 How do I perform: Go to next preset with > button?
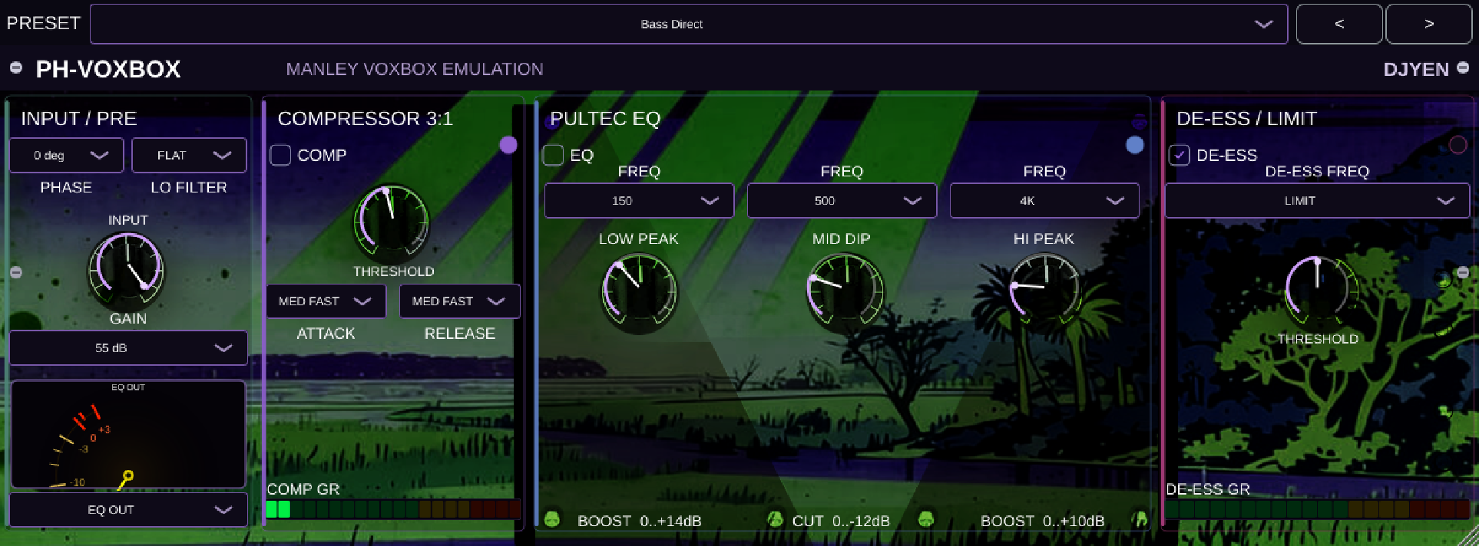pos(1428,24)
